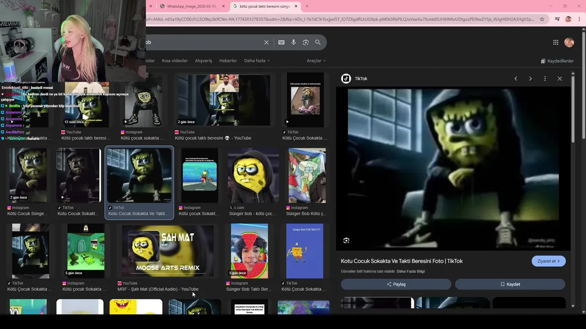Open the Kotu Cocuk Sokakta Ve Takti Beresini Foto title link

click(402, 261)
